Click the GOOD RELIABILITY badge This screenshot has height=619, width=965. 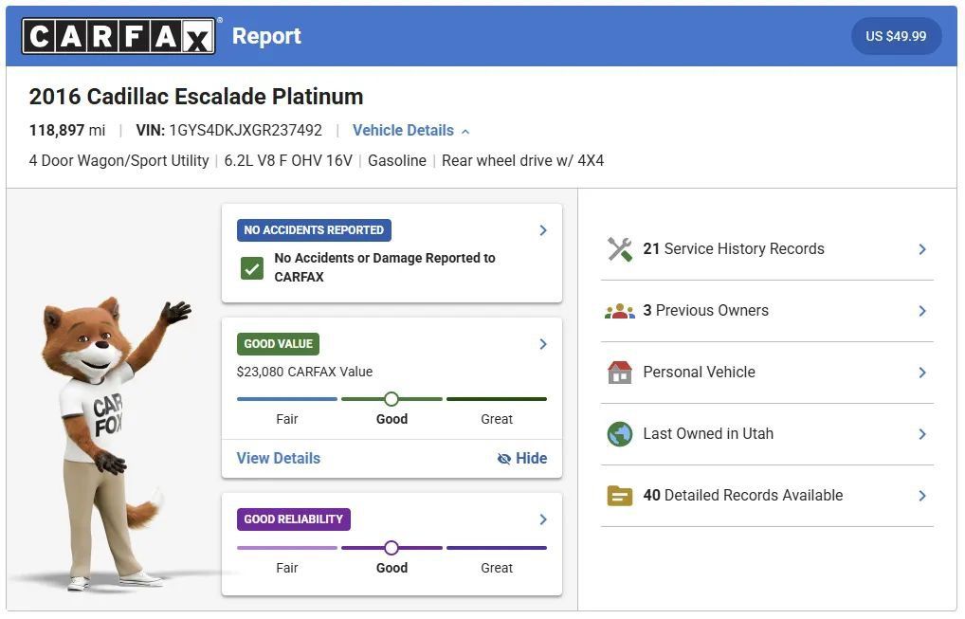pyautogui.click(x=294, y=519)
